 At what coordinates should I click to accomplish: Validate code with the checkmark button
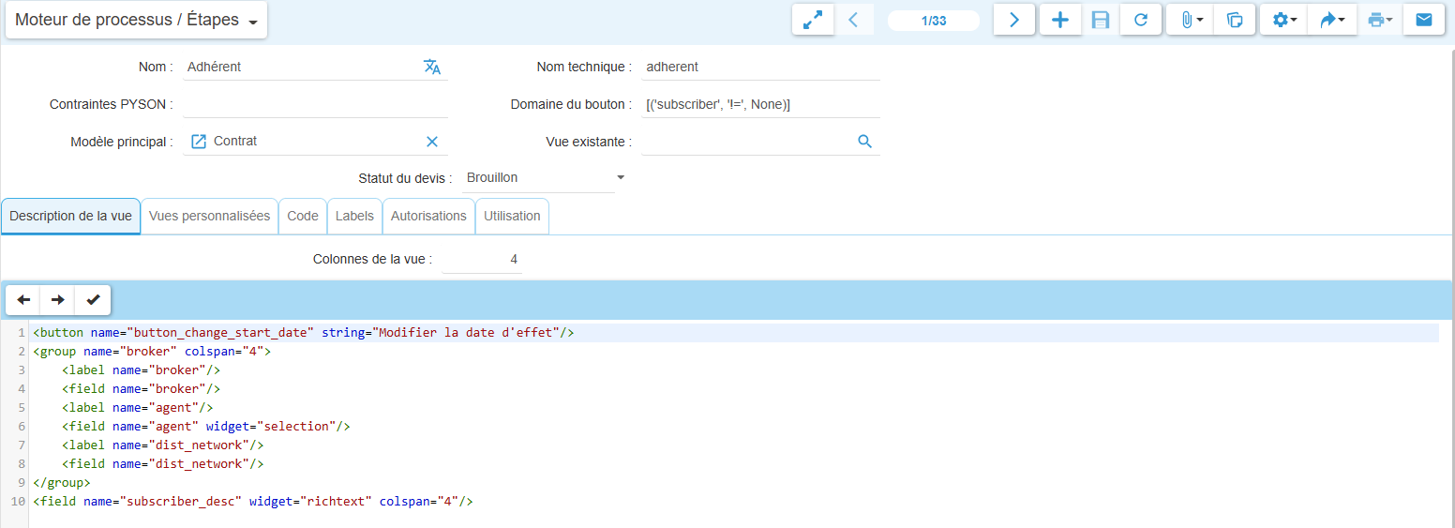93,300
